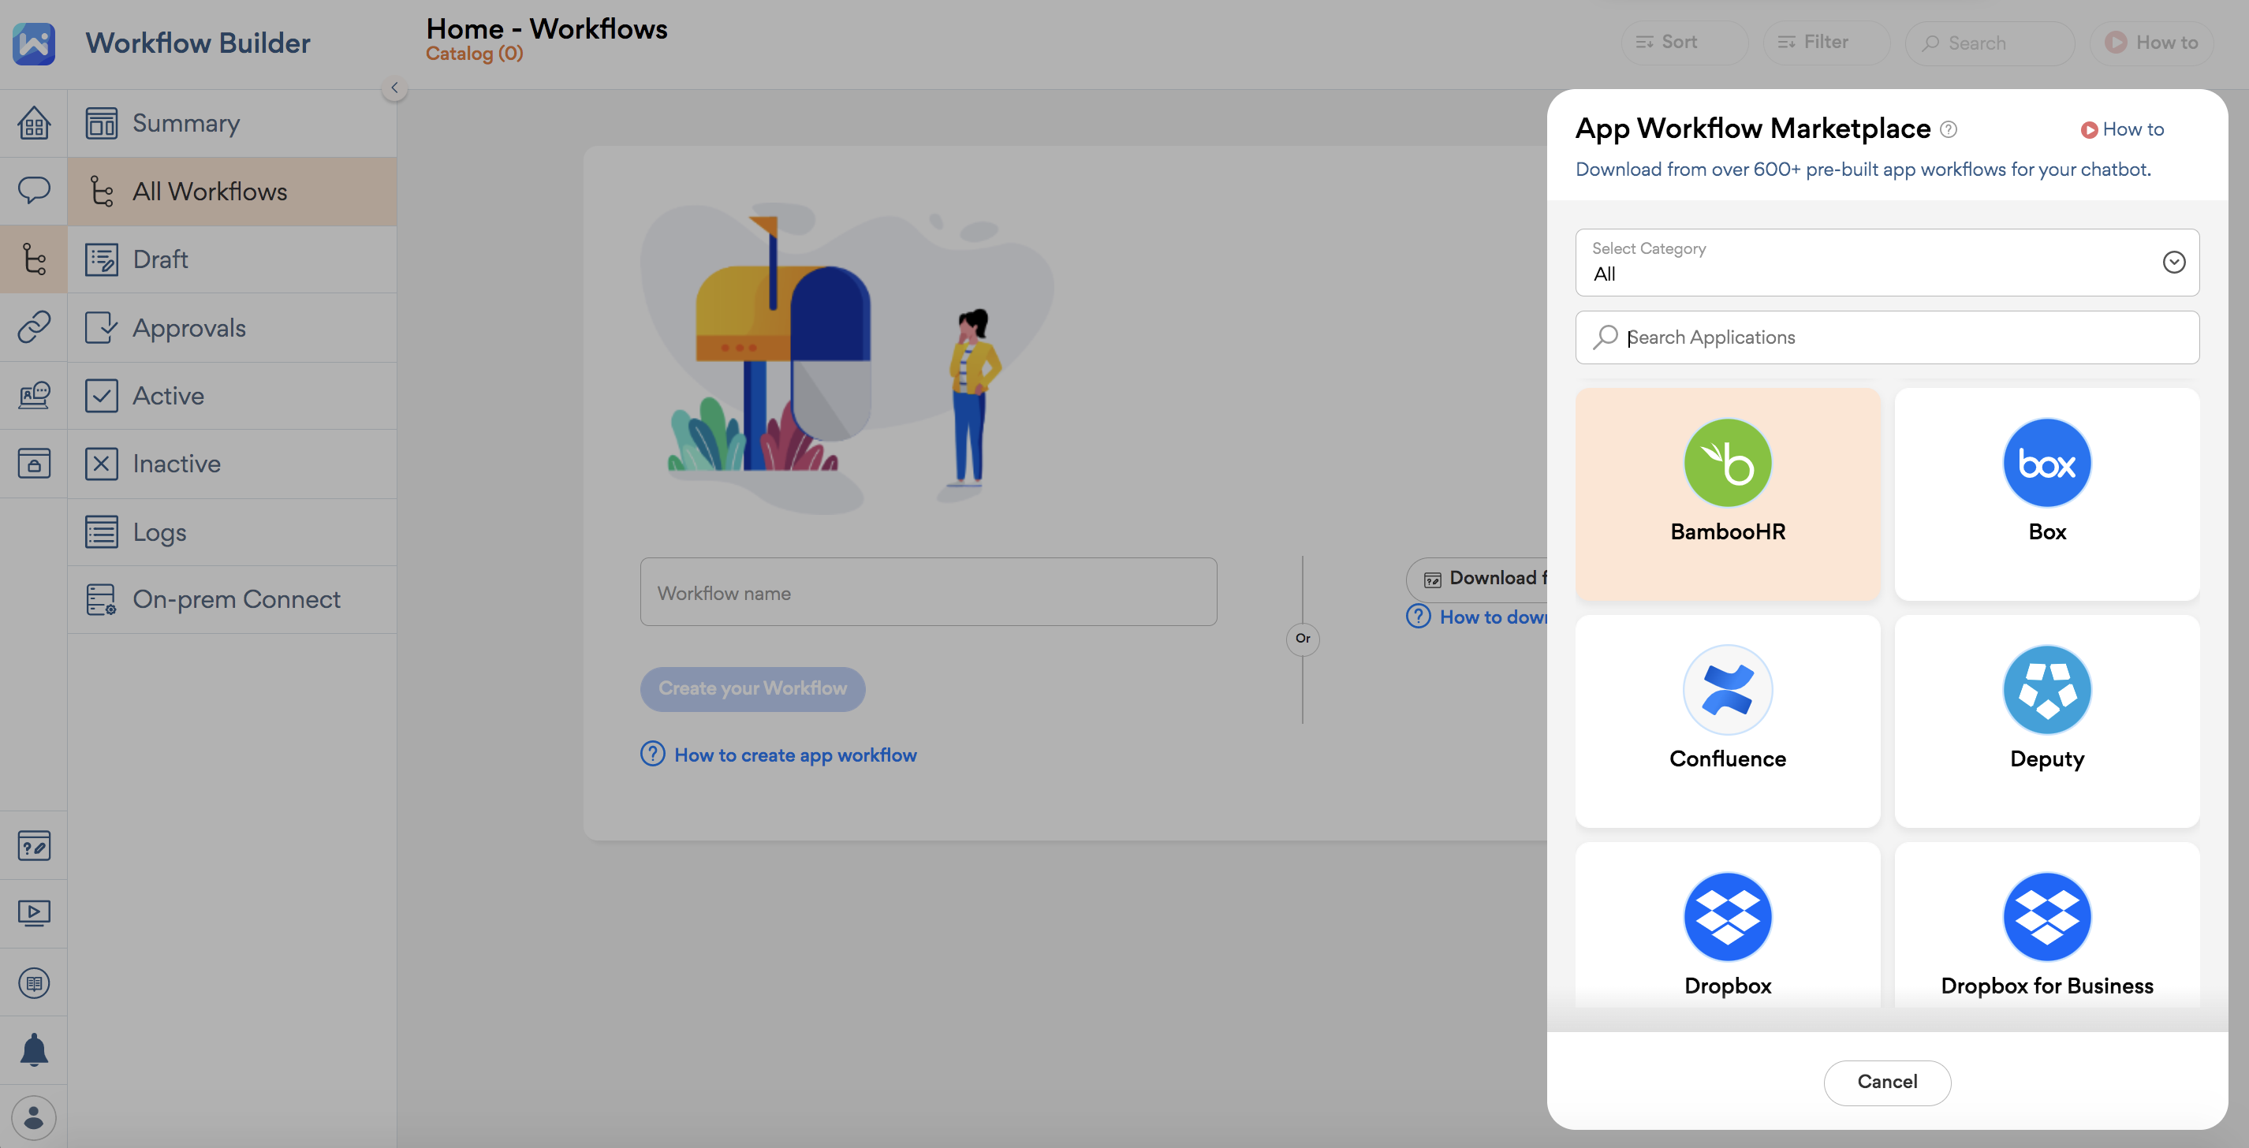
Task: Click the Workflow name input field
Action: click(x=927, y=592)
